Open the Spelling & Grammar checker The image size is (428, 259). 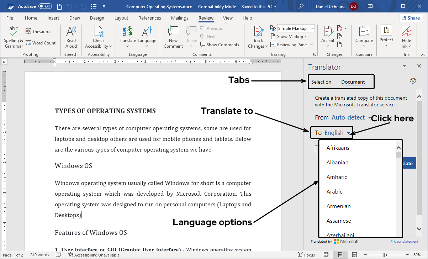(13, 36)
